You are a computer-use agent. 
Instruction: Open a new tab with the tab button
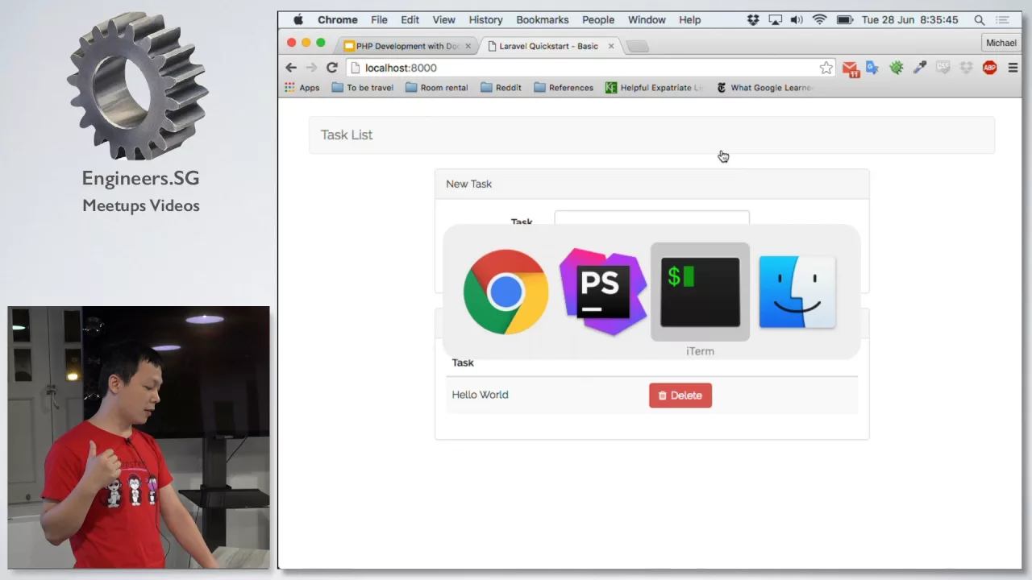[x=637, y=47]
